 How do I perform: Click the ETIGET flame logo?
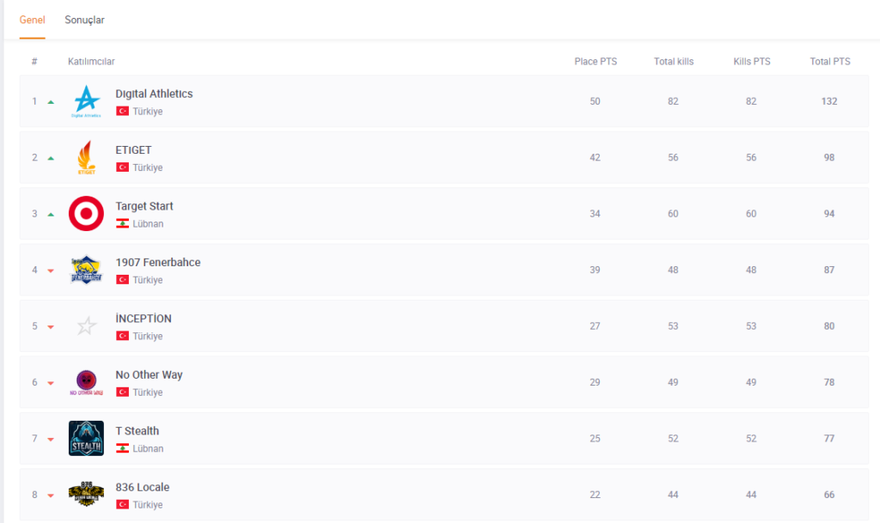(86, 157)
